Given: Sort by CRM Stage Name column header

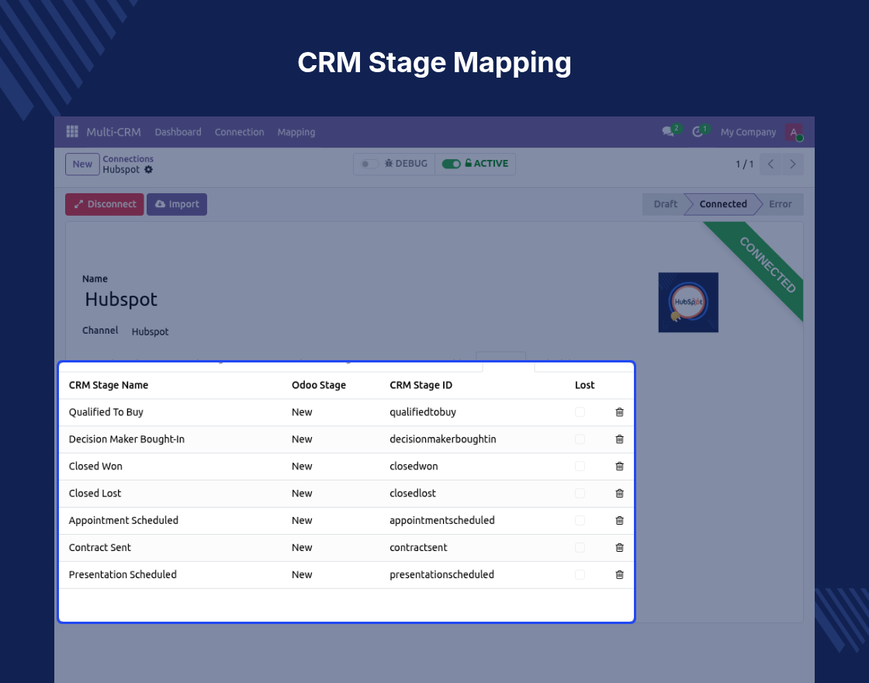Looking at the screenshot, I should (109, 385).
